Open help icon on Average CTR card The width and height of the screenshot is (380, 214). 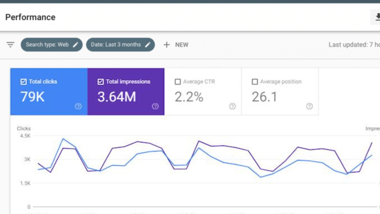tap(232, 106)
